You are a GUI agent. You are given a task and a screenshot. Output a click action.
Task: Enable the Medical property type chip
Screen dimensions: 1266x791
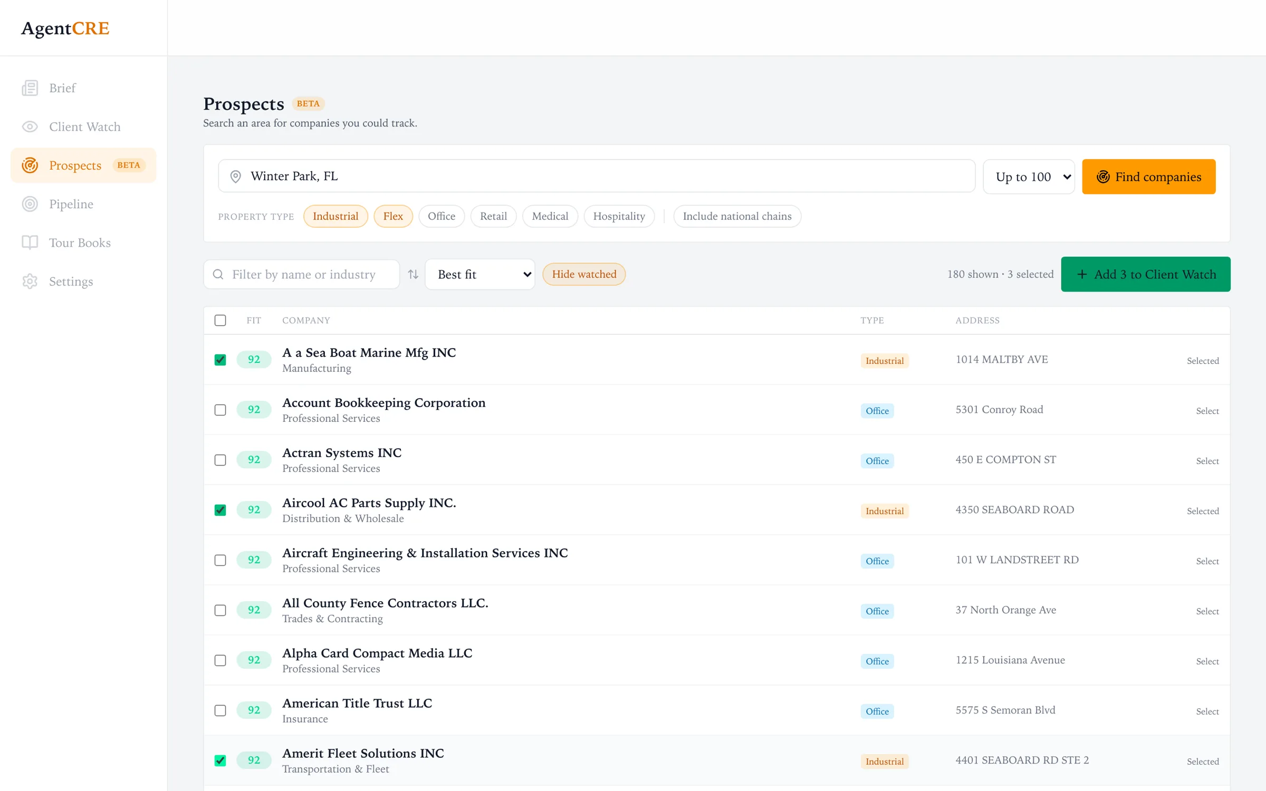pyautogui.click(x=550, y=216)
